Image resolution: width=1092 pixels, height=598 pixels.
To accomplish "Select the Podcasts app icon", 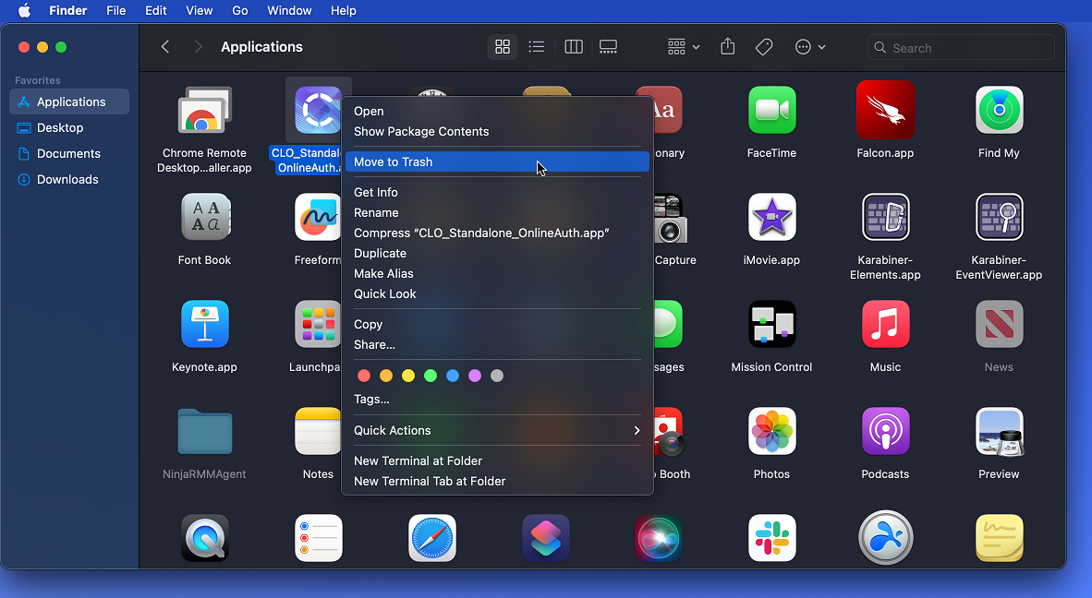I will 885,431.
